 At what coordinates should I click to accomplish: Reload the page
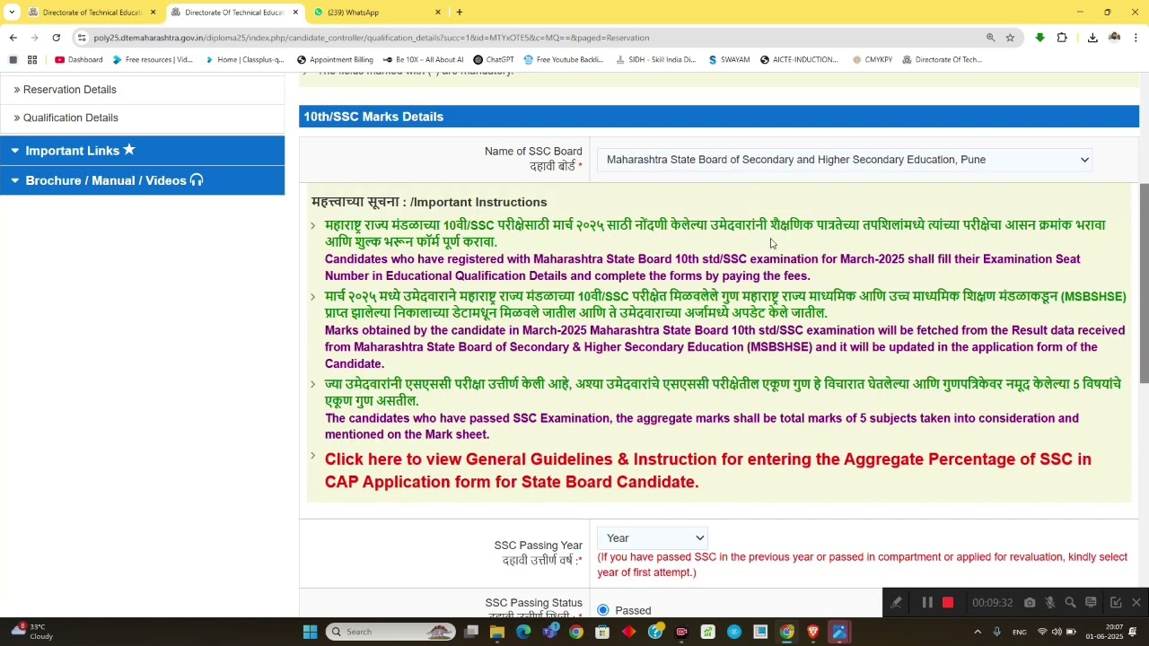click(56, 38)
